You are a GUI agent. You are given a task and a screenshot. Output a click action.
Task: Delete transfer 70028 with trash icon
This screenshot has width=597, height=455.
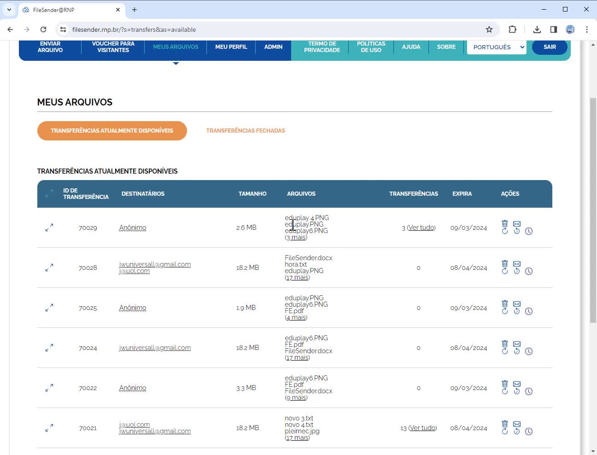[x=505, y=263]
